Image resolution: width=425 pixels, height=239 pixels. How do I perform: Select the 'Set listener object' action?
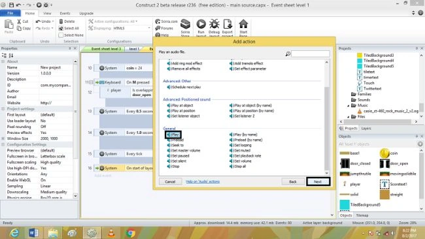pos(184,116)
